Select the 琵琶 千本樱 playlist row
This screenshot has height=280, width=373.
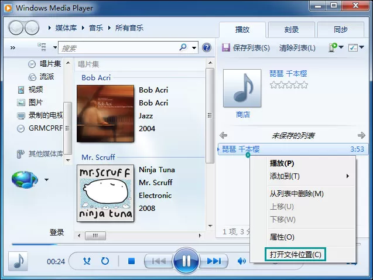pyautogui.click(x=293, y=149)
